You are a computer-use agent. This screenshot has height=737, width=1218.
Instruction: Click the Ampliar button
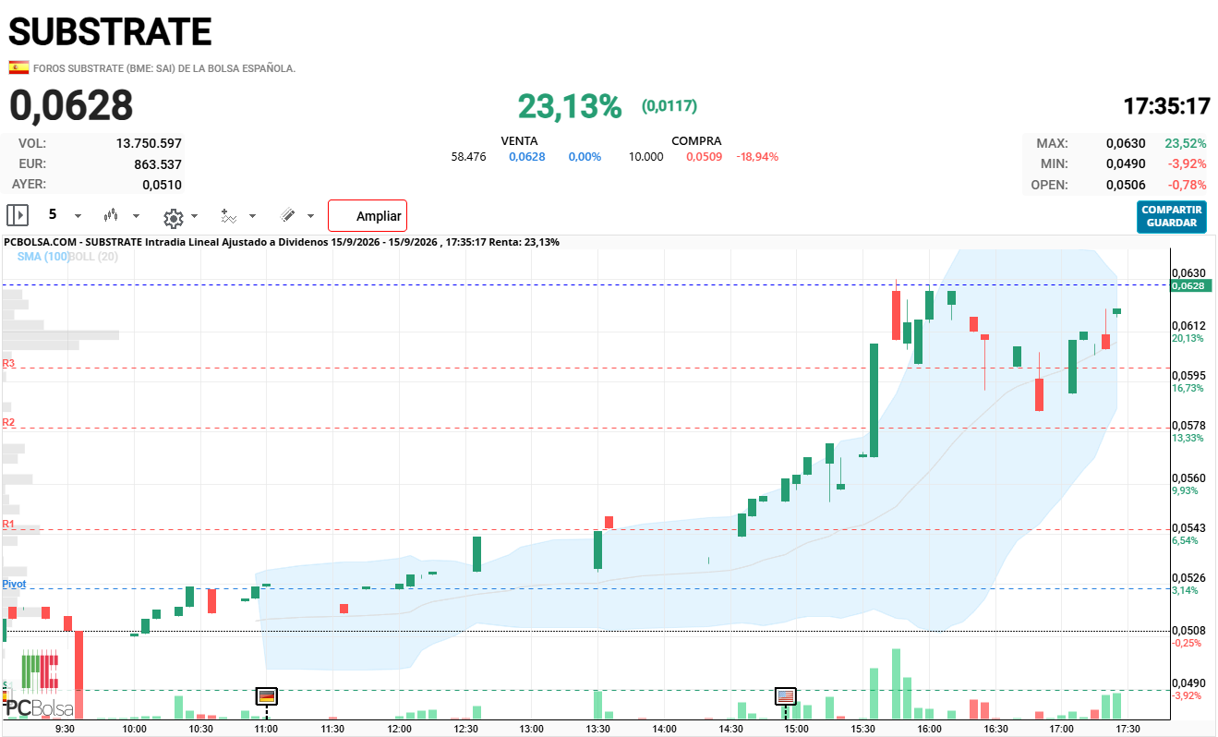368,216
